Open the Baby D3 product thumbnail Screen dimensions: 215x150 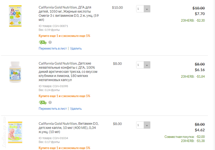point(15,132)
